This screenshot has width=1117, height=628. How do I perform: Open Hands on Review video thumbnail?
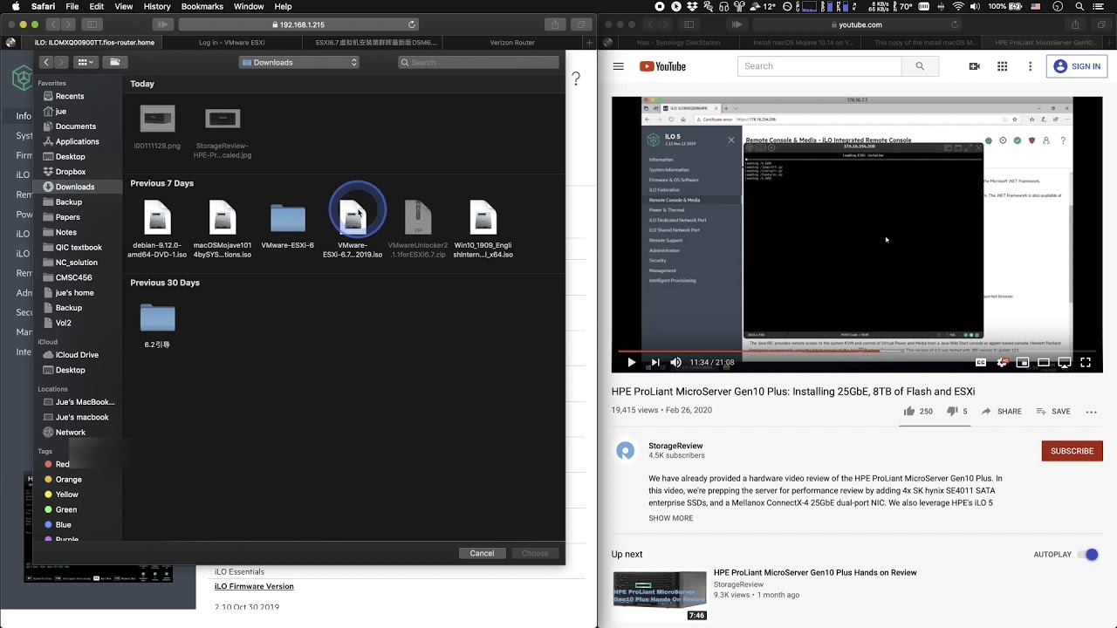click(660, 597)
